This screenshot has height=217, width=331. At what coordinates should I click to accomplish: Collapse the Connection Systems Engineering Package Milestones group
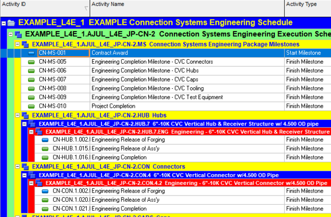[x=18, y=44]
